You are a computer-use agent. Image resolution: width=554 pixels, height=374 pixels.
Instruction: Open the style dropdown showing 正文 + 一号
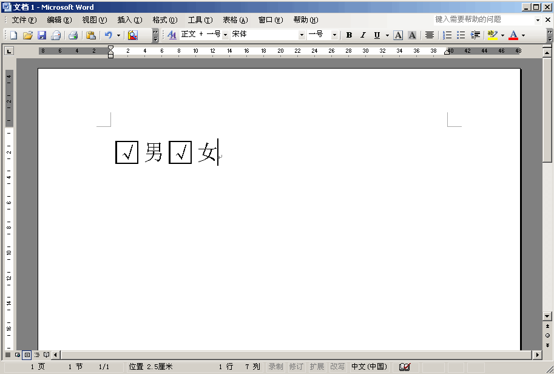tap(225, 35)
